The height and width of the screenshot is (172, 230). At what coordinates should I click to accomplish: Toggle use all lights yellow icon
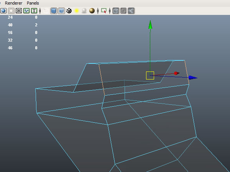(77, 11)
